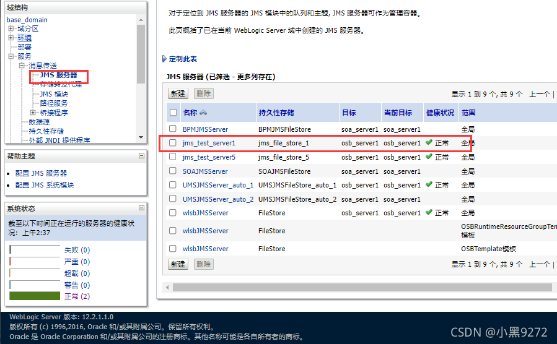Check the jms_test_server5 row checkbox

coord(173,157)
